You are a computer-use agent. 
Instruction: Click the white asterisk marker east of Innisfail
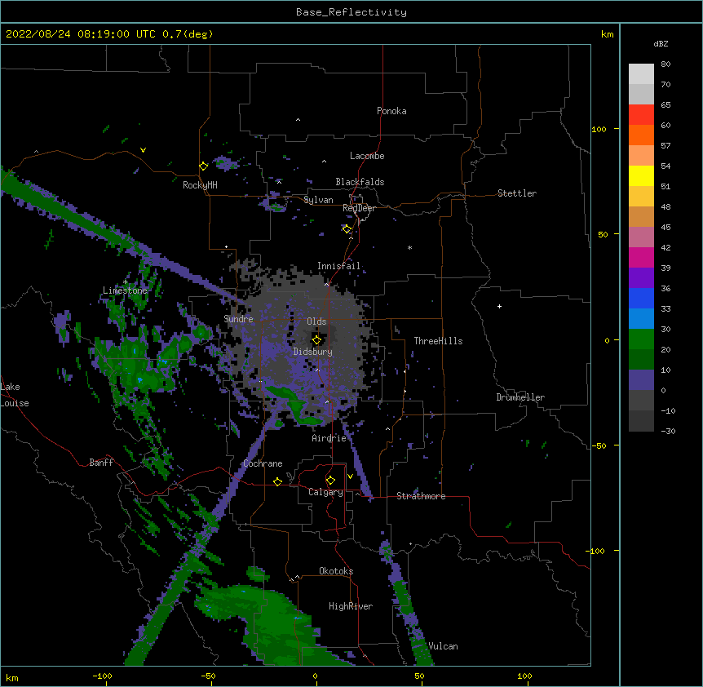[409, 247]
